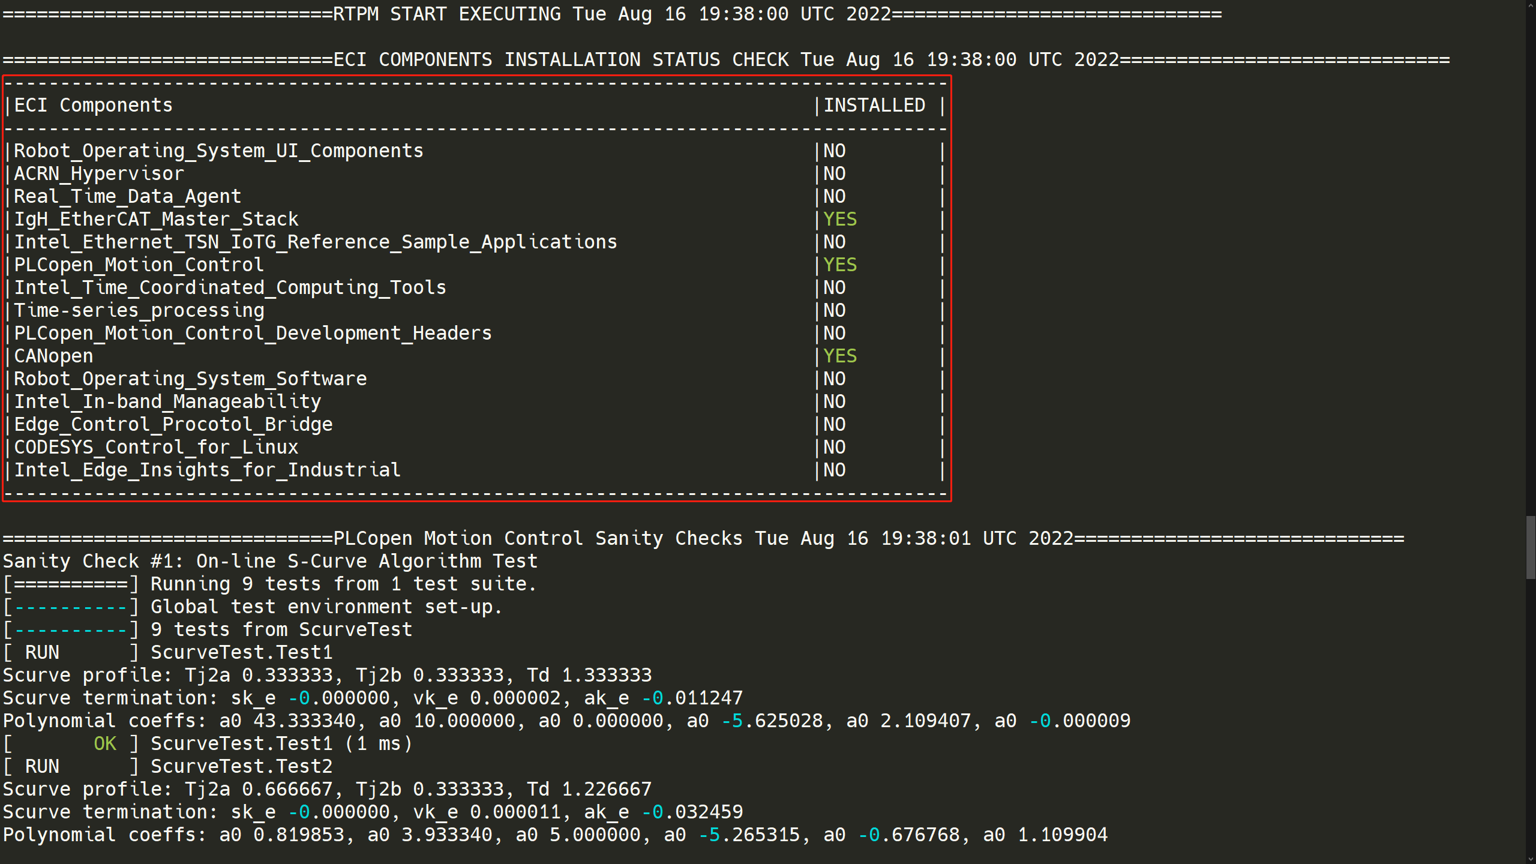Viewport: 1536px width, 864px height.
Task: Click the ACRN_Hypervisor row name
Action: pos(99,174)
